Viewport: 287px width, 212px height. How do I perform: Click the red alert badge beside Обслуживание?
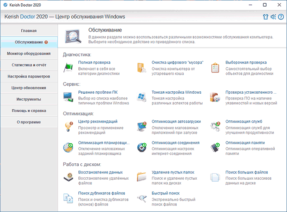pyautogui.click(x=46, y=42)
